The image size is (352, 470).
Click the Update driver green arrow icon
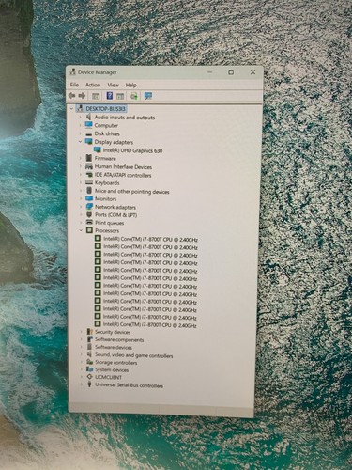pos(134,96)
